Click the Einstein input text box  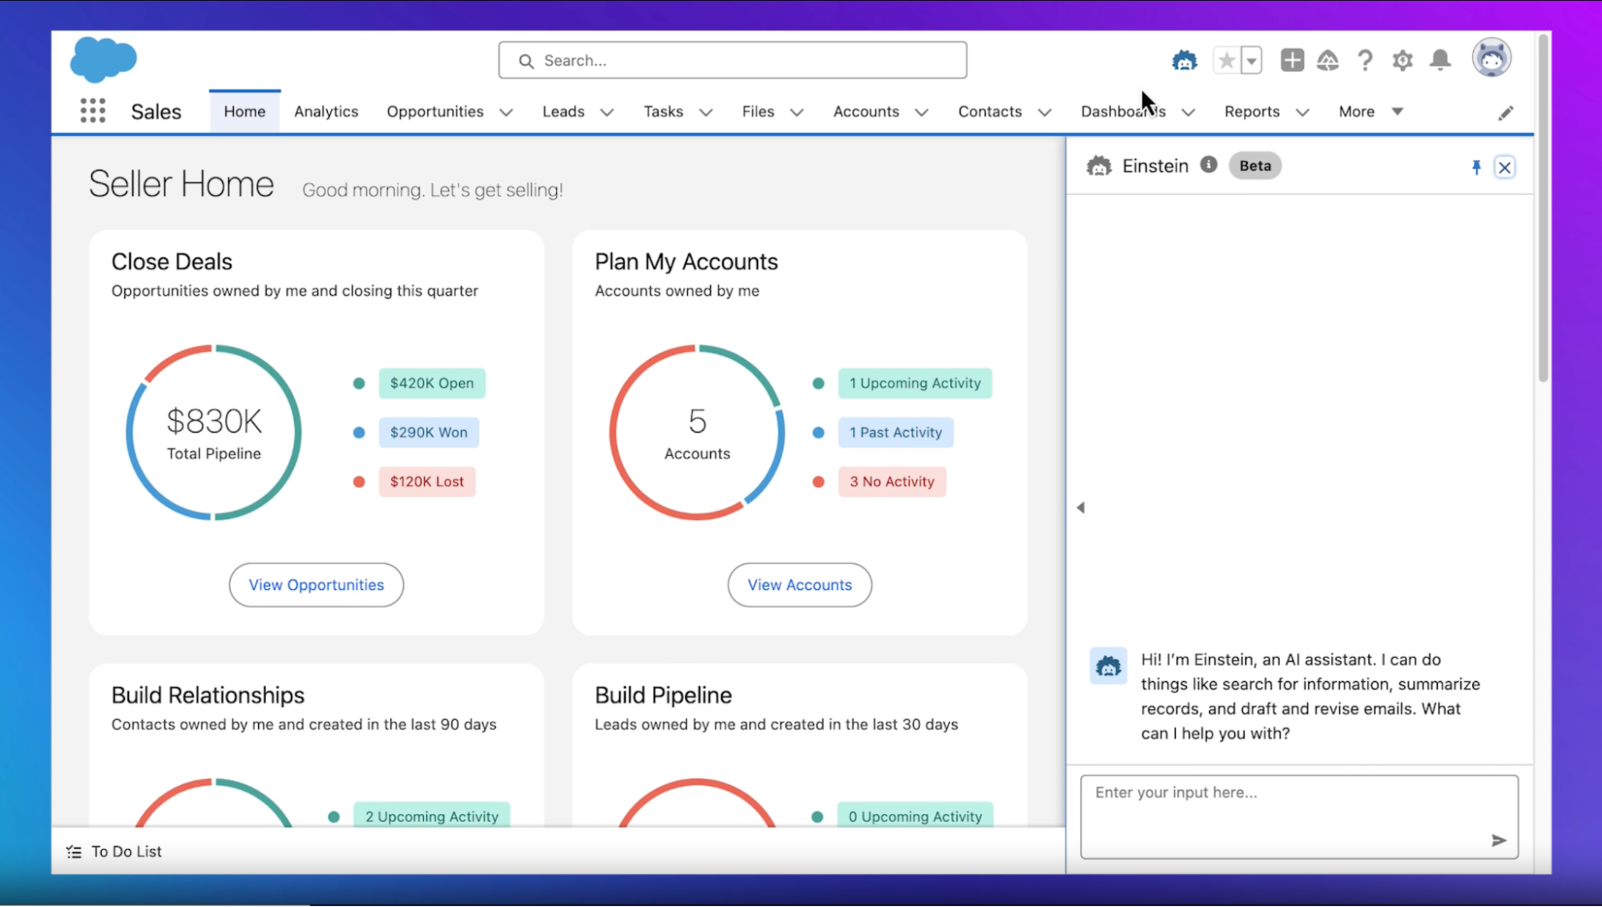(1299, 816)
